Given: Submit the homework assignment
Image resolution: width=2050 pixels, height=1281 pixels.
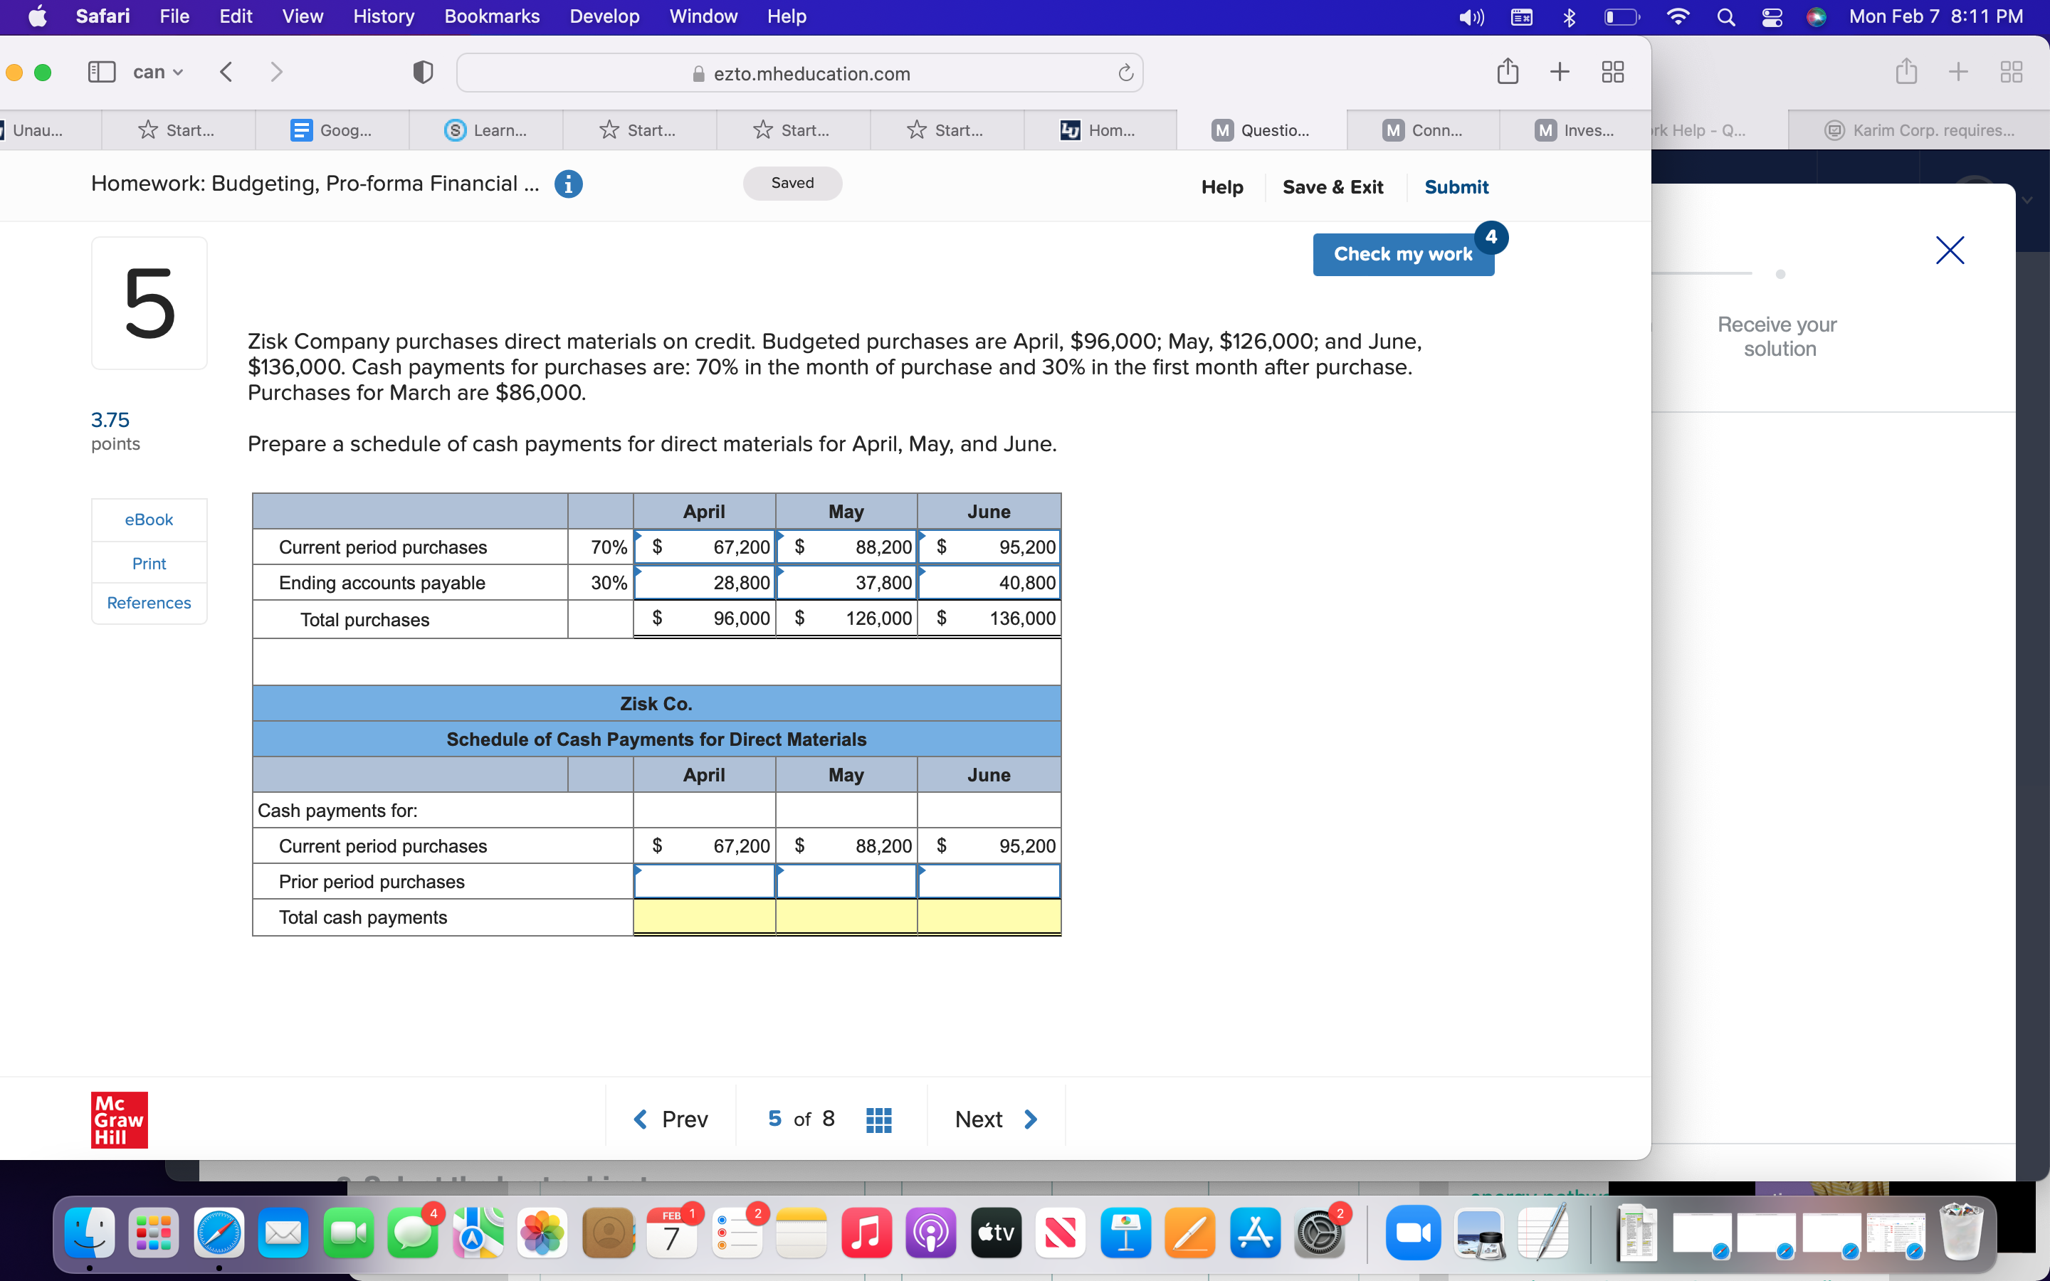Looking at the screenshot, I should pos(1456,186).
